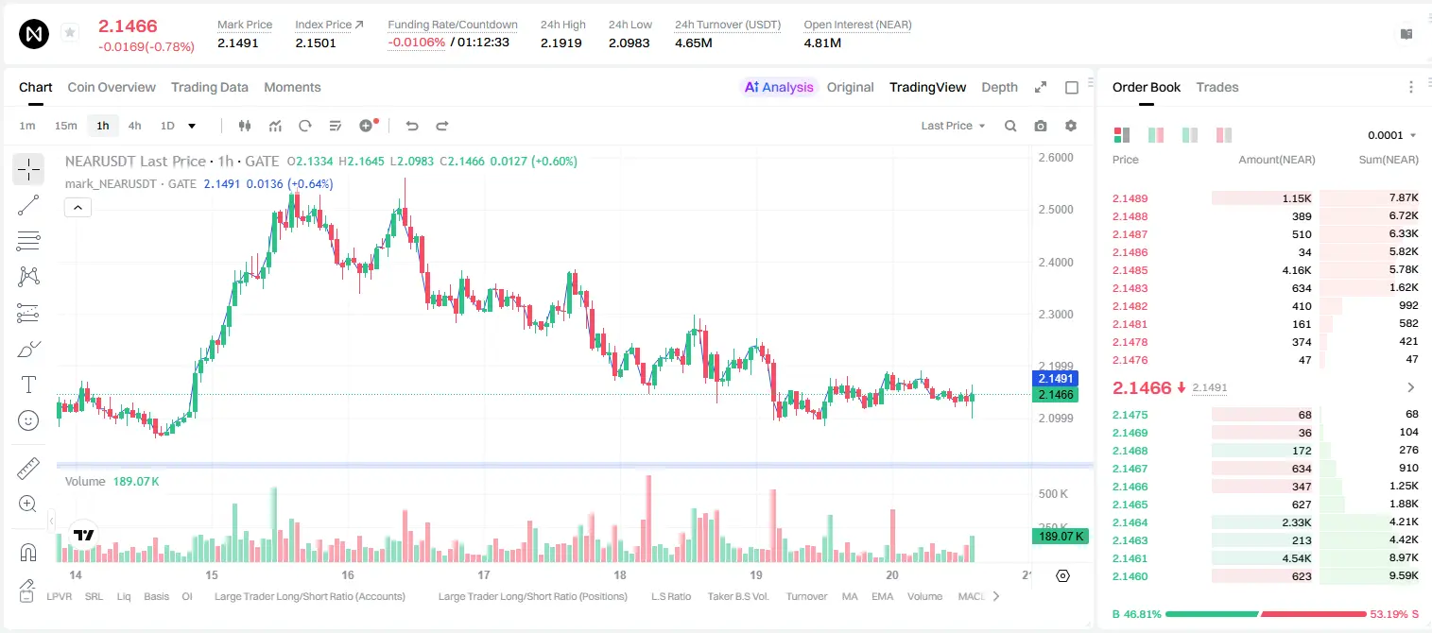Activate the magnet snap mode

pyautogui.click(x=28, y=553)
